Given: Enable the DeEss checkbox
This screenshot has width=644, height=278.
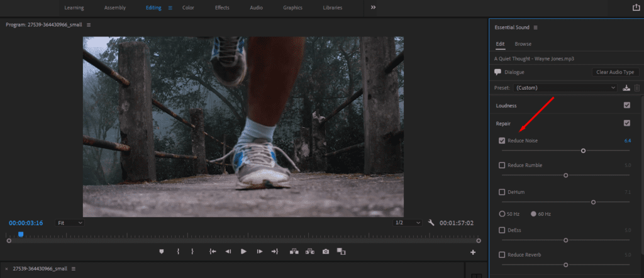Looking at the screenshot, I should (502, 230).
